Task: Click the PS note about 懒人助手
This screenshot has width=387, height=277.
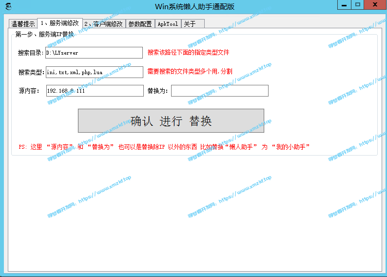Action: pyautogui.click(x=164, y=147)
